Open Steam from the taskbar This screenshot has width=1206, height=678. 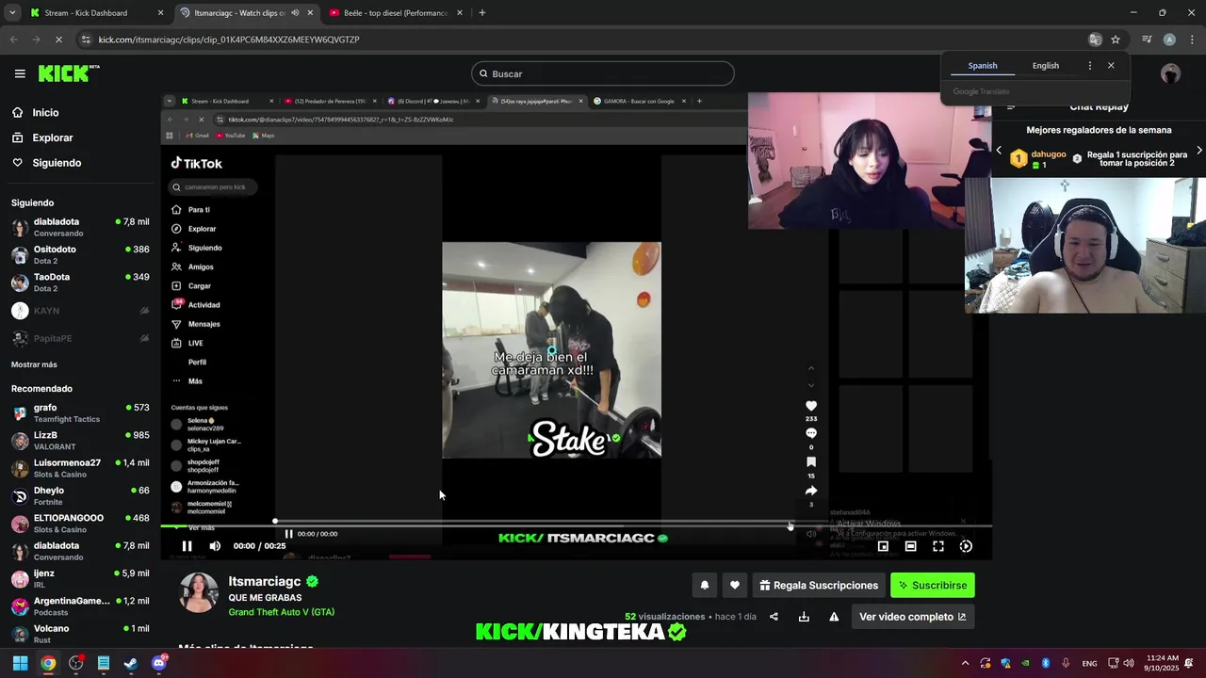131,663
